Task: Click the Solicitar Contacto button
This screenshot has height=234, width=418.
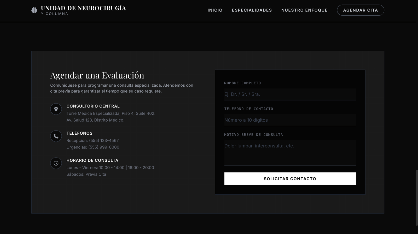Action: tap(290, 179)
